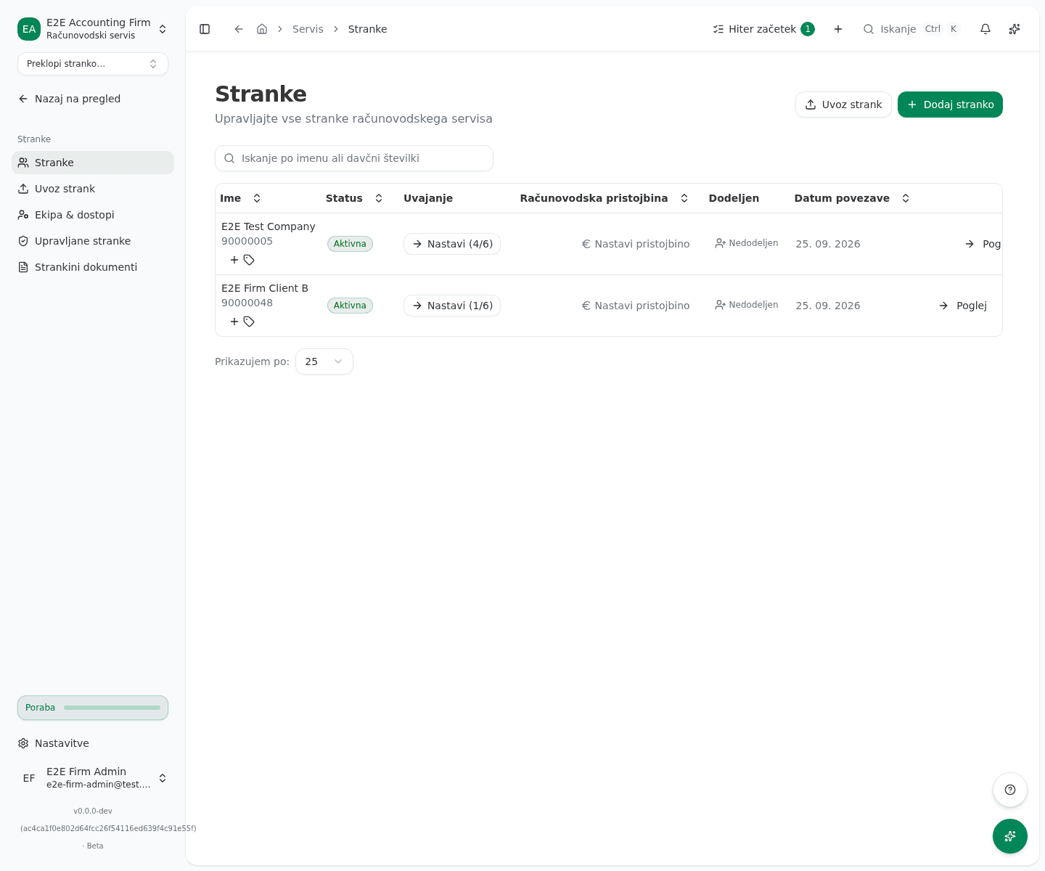
Task: Set fee for E2E Firm Client B
Action: tap(636, 306)
